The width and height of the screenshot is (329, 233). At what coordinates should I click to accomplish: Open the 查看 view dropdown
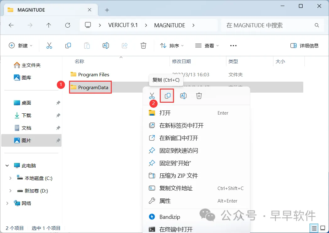(207, 46)
